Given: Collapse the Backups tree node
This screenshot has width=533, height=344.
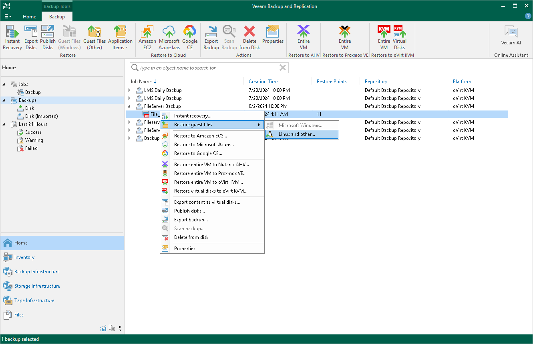Looking at the screenshot, I should (x=4, y=100).
